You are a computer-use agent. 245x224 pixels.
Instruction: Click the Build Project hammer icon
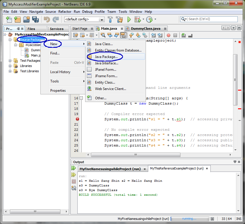click(110, 19)
